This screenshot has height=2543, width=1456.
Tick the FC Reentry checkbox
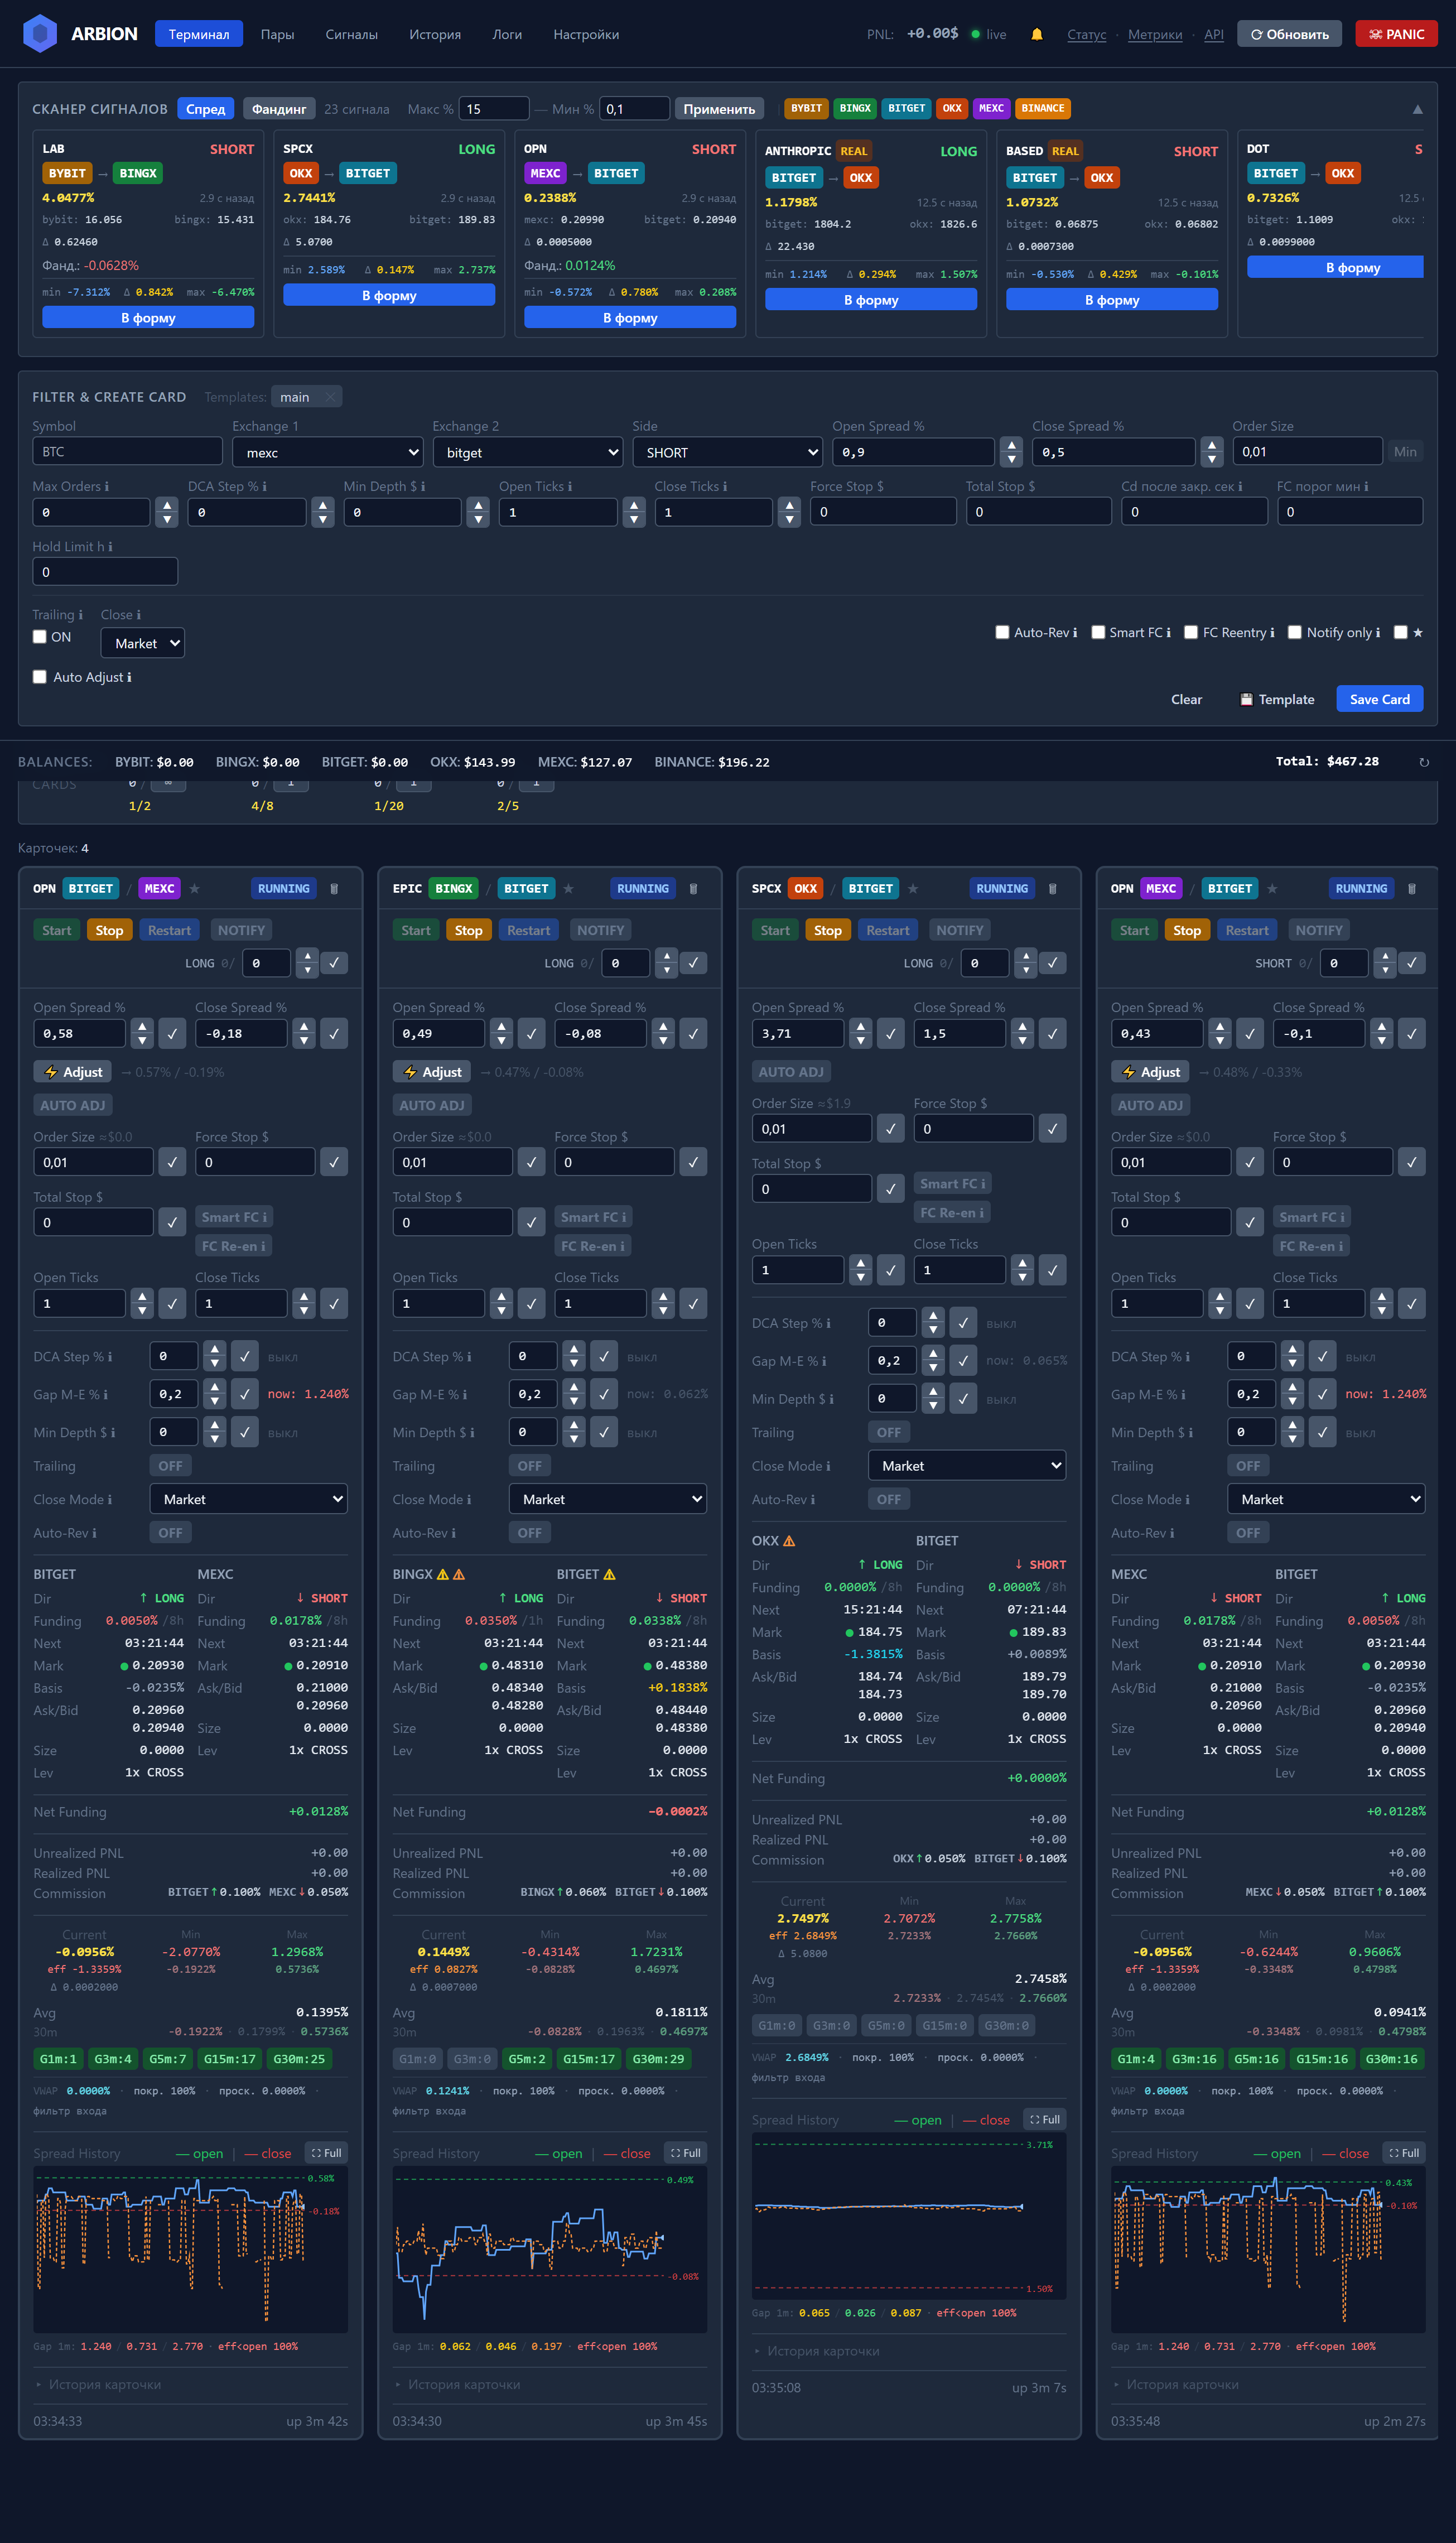[x=1190, y=632]
